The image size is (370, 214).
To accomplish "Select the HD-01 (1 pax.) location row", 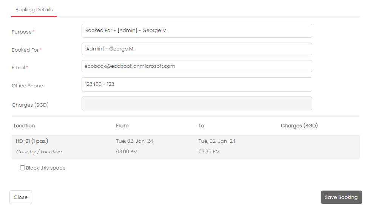I will pyautogui.click(x=186, y=147).
